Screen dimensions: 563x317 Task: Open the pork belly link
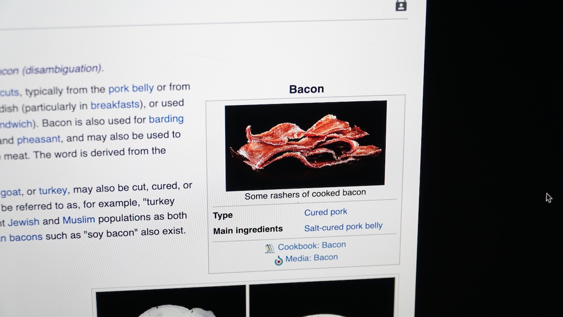click(x=131, y=88)
